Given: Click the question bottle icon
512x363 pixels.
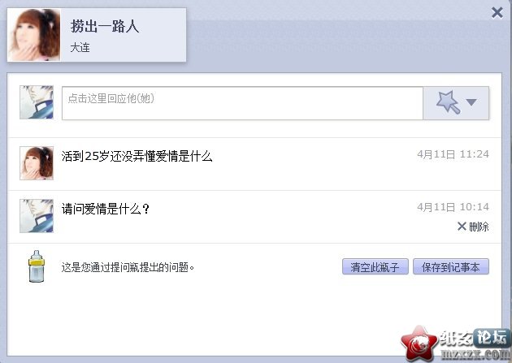Looking at the screenshot, I should pyautogui.click(x=37, y=266).
